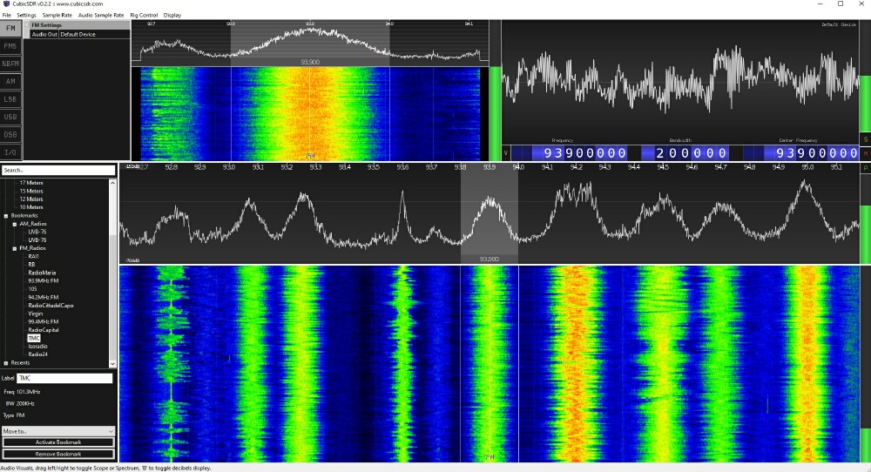
Task: Select the 99.4MHz FM bookmark
Action: 43,321
